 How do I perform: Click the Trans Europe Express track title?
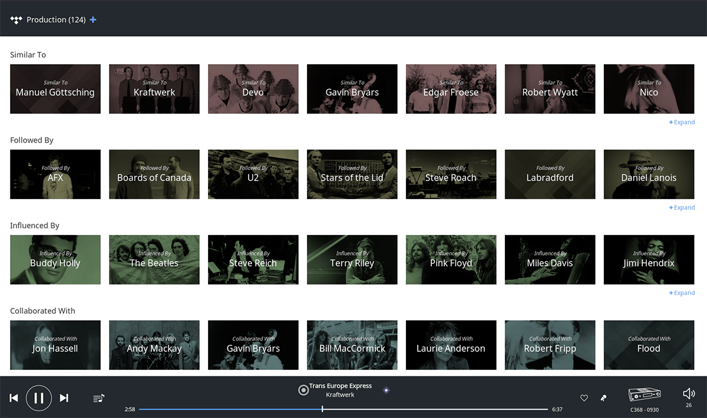point(341,386)
